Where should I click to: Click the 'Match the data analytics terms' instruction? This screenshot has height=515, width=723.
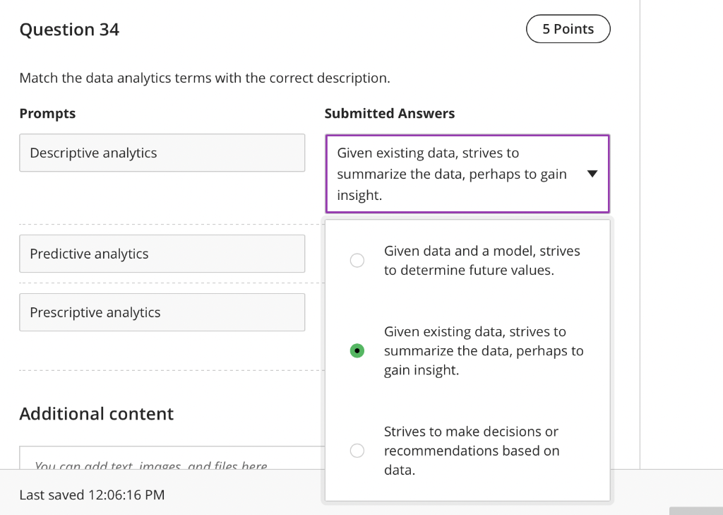click(205, 78)
